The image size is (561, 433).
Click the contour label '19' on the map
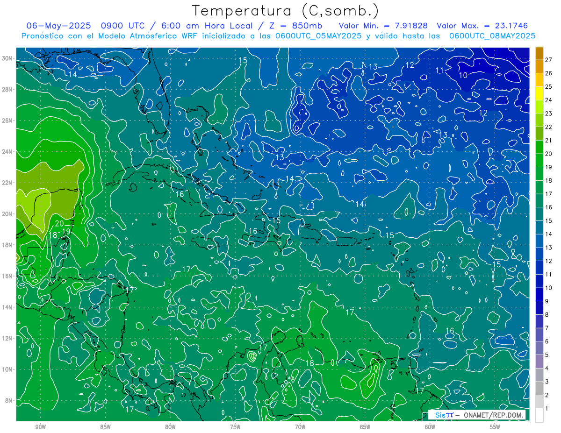(x=66, y=231)
